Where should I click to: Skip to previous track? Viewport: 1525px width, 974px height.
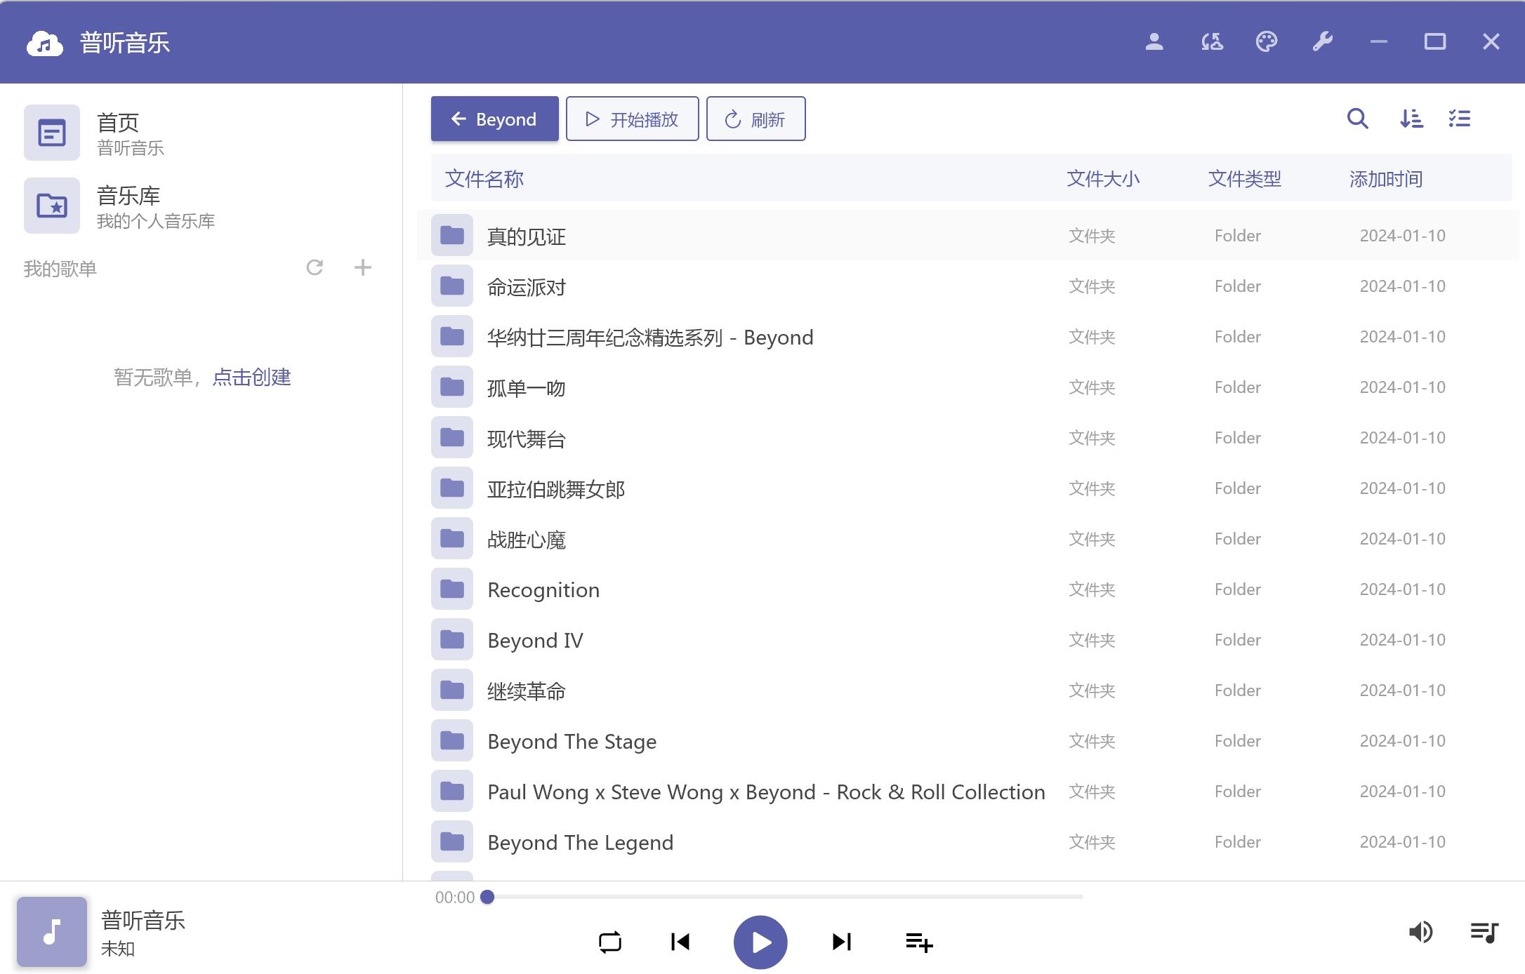(x=680, y=942)
